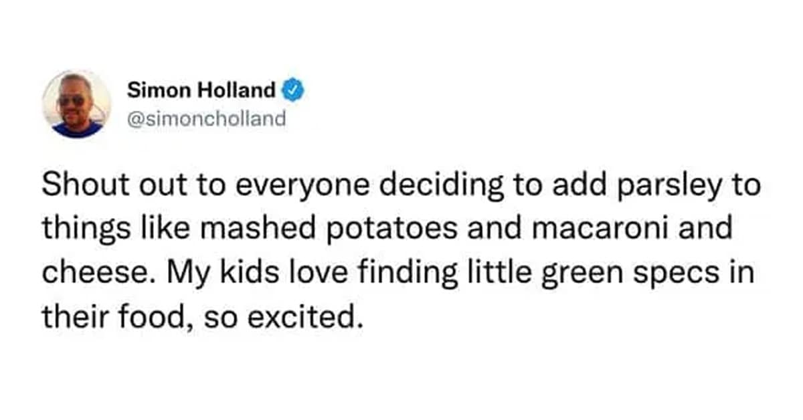Screen dimensions: 803x420
Task: Click Simon Holland's profile picture
Action: pyautogui.click(x=77, y=104)
